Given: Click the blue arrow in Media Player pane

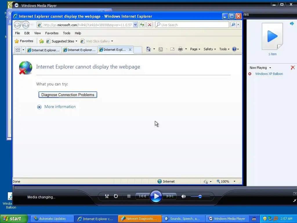Looking at the screenshot, I should tap(292, 24).
